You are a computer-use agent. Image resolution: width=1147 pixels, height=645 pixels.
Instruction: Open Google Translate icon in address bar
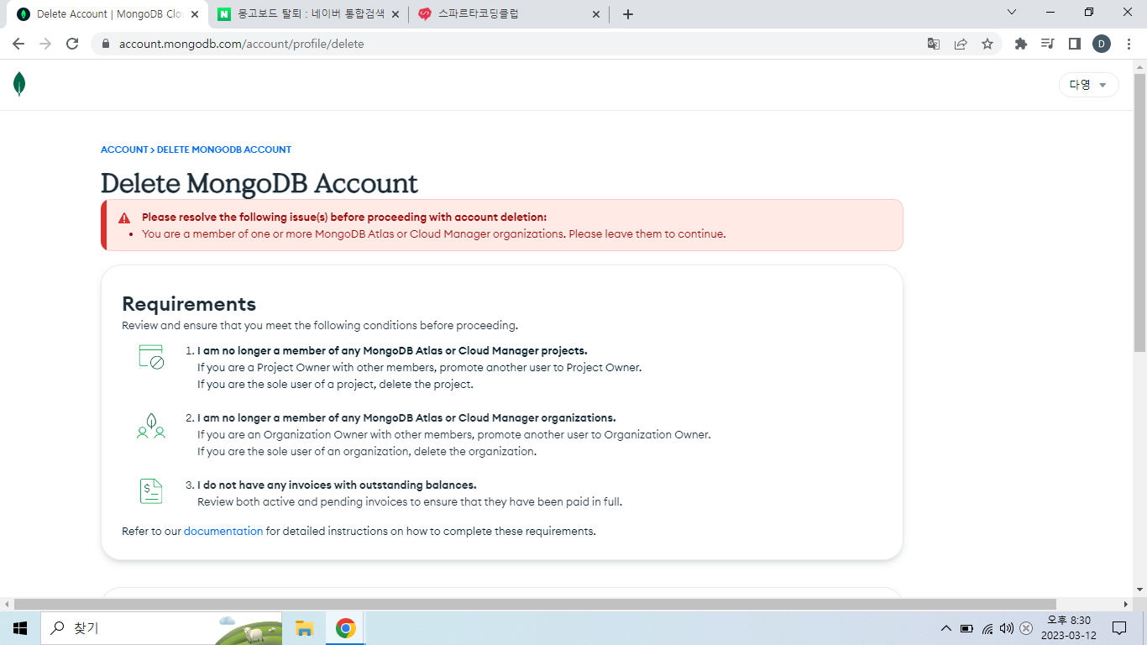[x=934, y=44]
